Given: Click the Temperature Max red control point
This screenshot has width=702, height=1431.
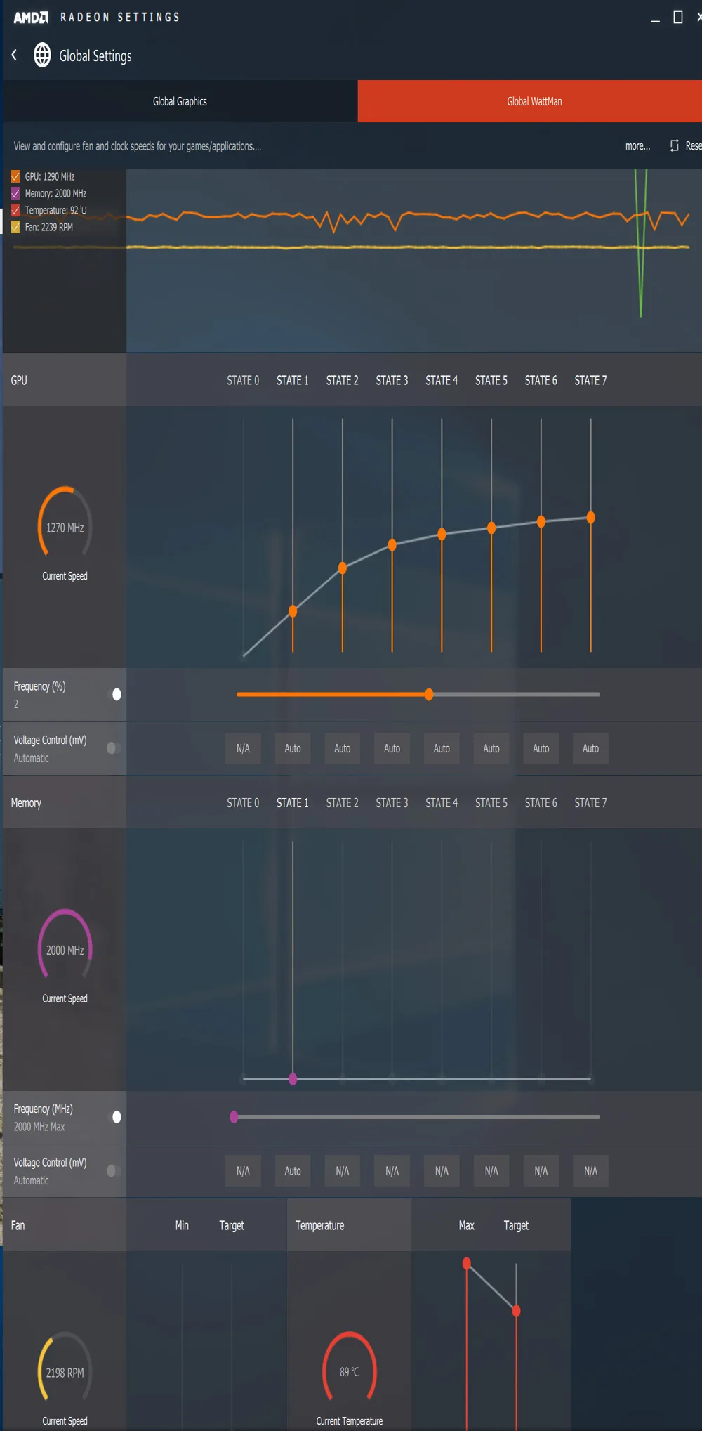Looking at the screenshot, I should [467, 1264].
